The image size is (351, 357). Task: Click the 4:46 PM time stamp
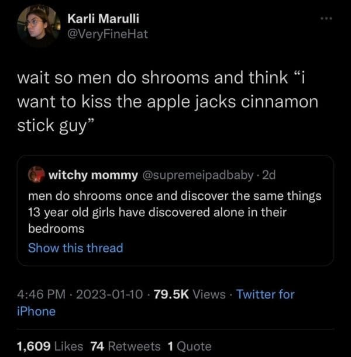(40, 294)
